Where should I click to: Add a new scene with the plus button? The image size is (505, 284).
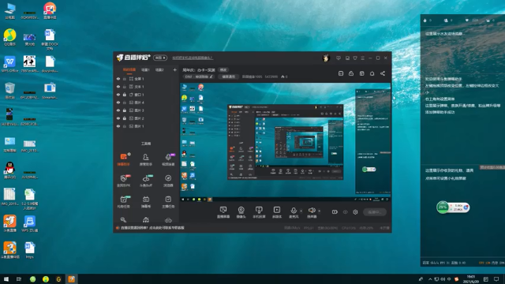coord(174,70)
